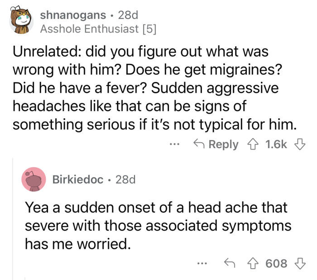317x280 pixels.
Task: Click the 28d timestamp beside Birkiedoc
Action: click(x=125, y=179)
